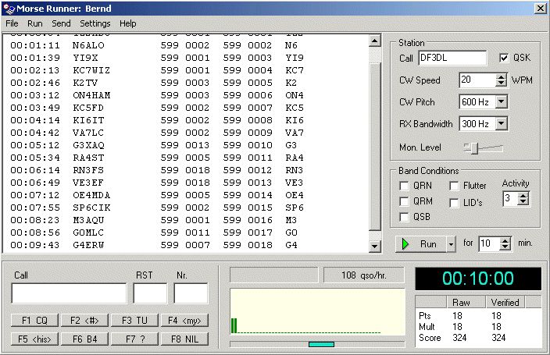The image size is (550, 355).
Task: Open the Send menu
Action: pos(61,23)
